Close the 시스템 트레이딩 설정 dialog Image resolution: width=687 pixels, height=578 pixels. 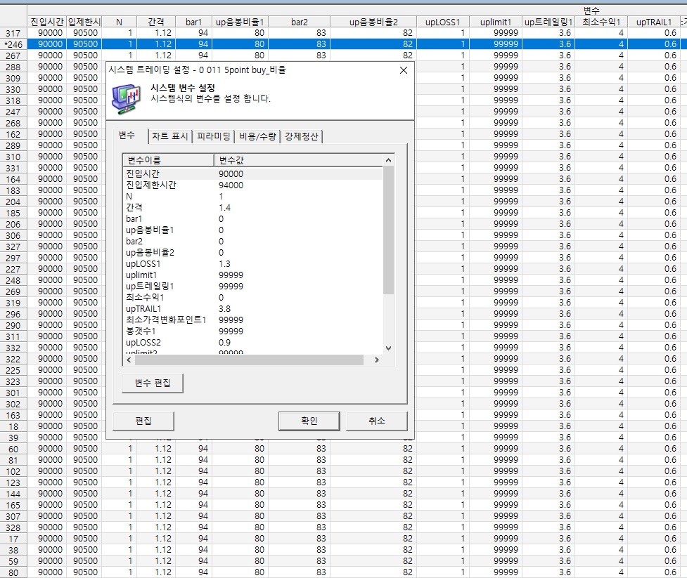(x=403, y=70)
